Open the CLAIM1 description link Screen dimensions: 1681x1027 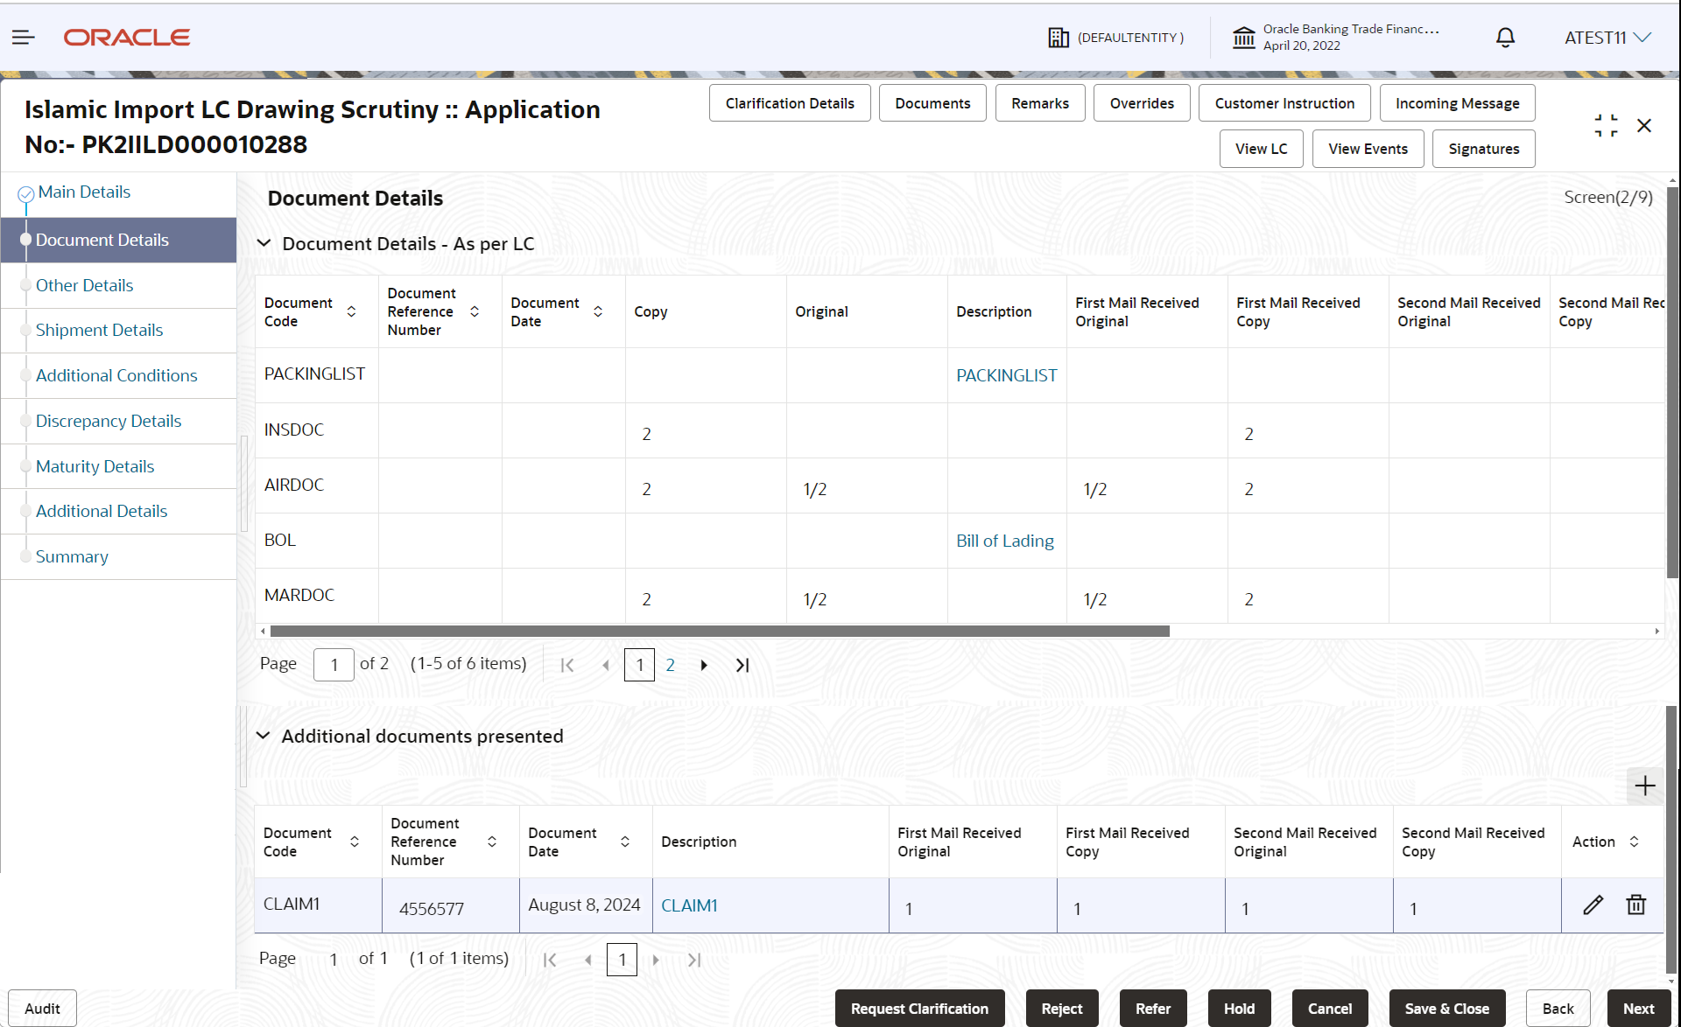click(x=690, y=905)
